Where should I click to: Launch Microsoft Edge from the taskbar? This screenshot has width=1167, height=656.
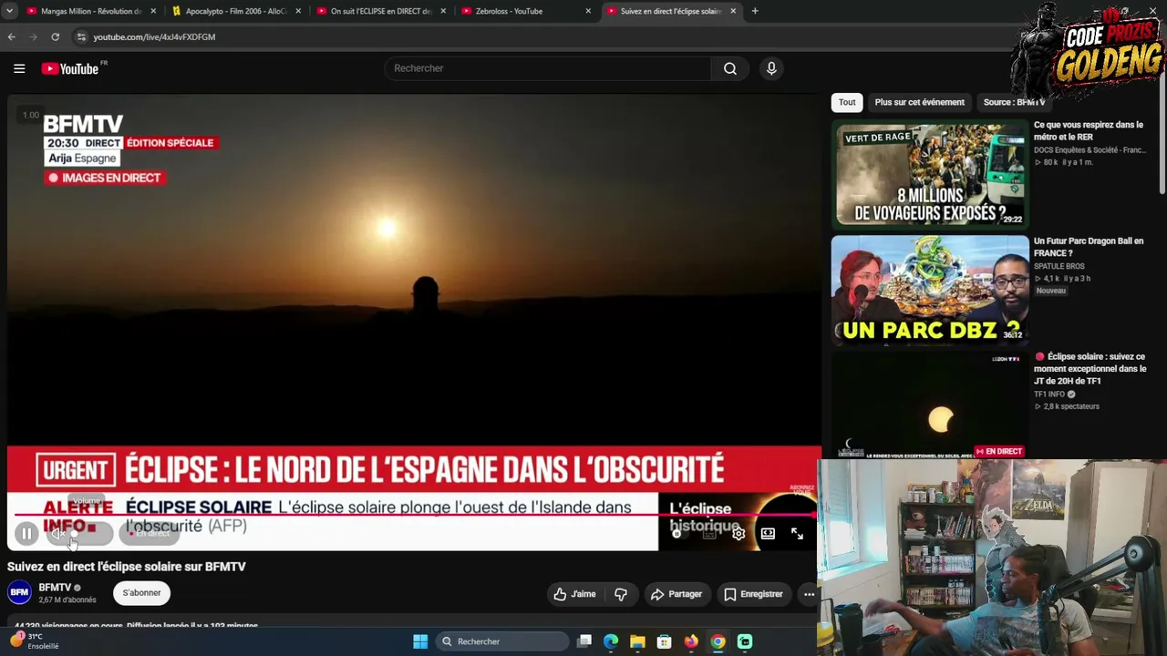click(x=611, y=641)
